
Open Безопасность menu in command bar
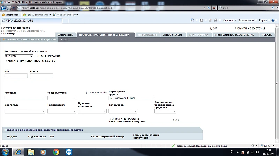click(248, 20)
